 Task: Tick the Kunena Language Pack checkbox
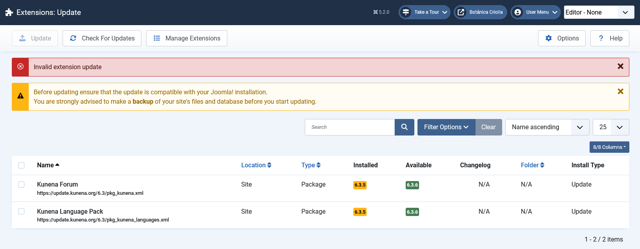(x=21, y=212)
